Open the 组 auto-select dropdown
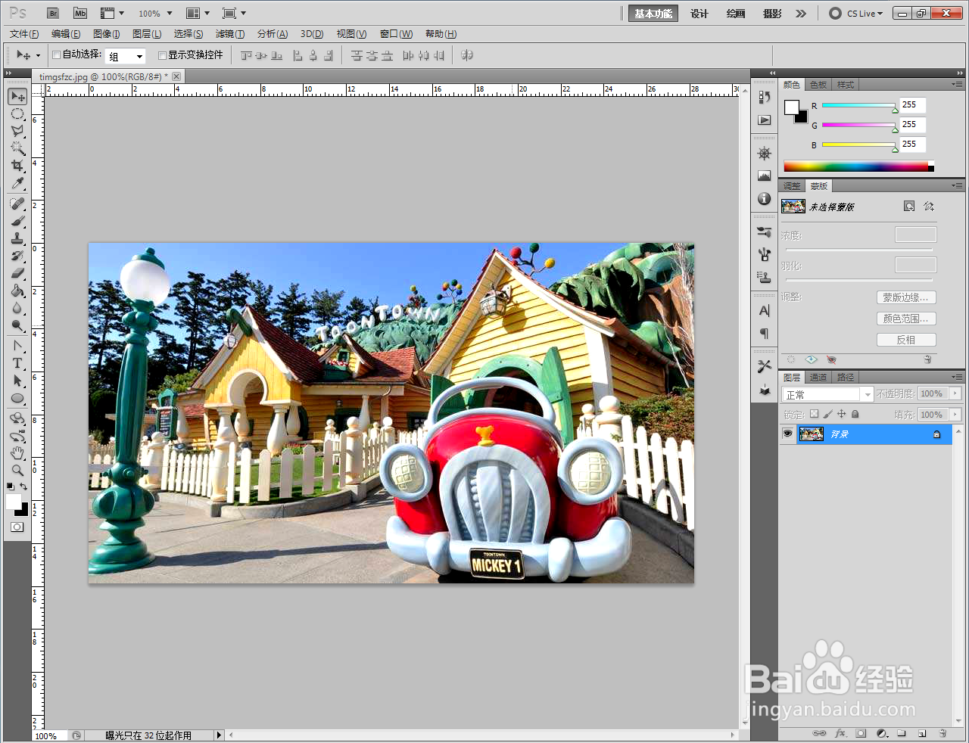 click(125, 56)
